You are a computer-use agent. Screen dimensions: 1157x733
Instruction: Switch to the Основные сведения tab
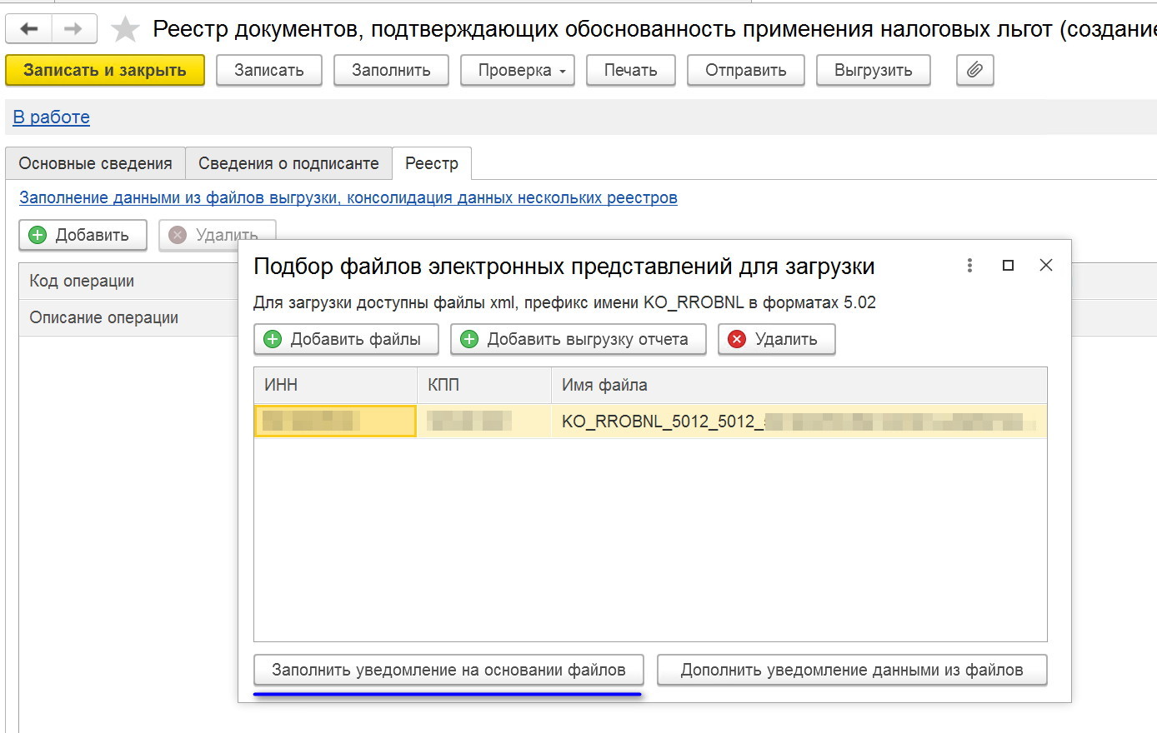(x=95, y=163)
